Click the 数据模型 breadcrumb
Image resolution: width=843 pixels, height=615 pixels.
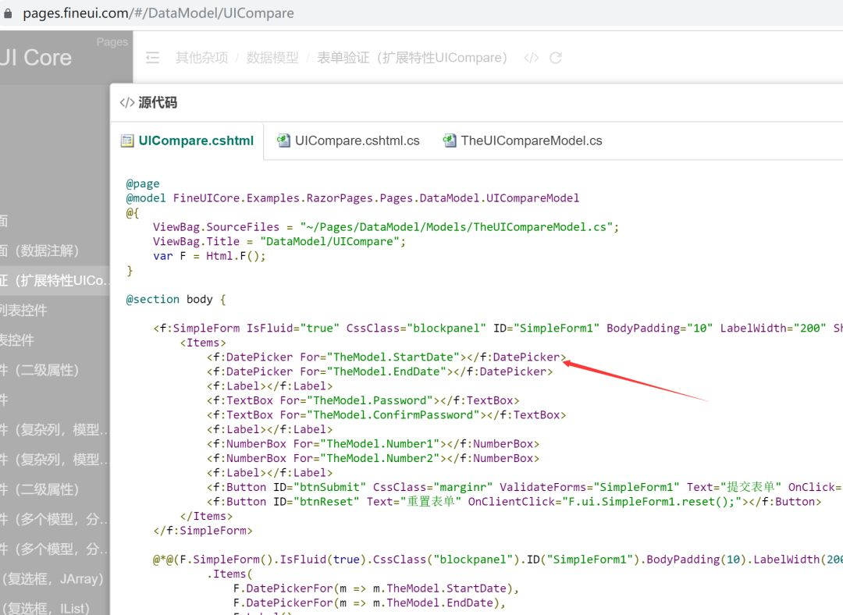click(272, 58)
